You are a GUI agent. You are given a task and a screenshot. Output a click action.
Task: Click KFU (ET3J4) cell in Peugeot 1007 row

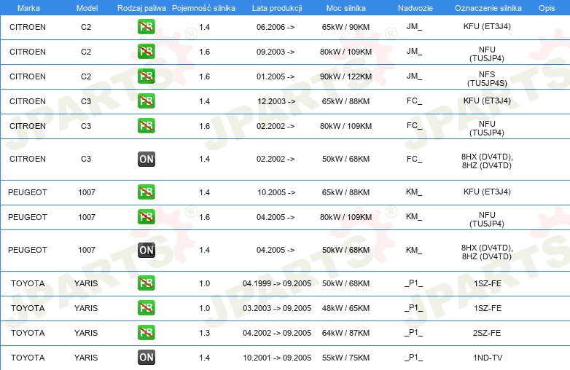(x=487, y=192)
